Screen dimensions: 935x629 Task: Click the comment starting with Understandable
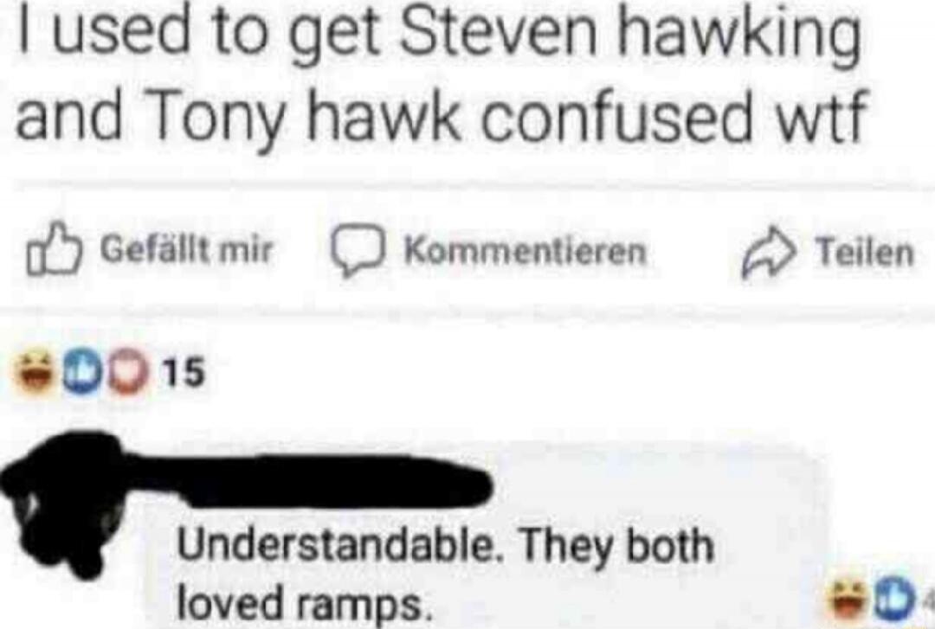click(x=446, y=574)
